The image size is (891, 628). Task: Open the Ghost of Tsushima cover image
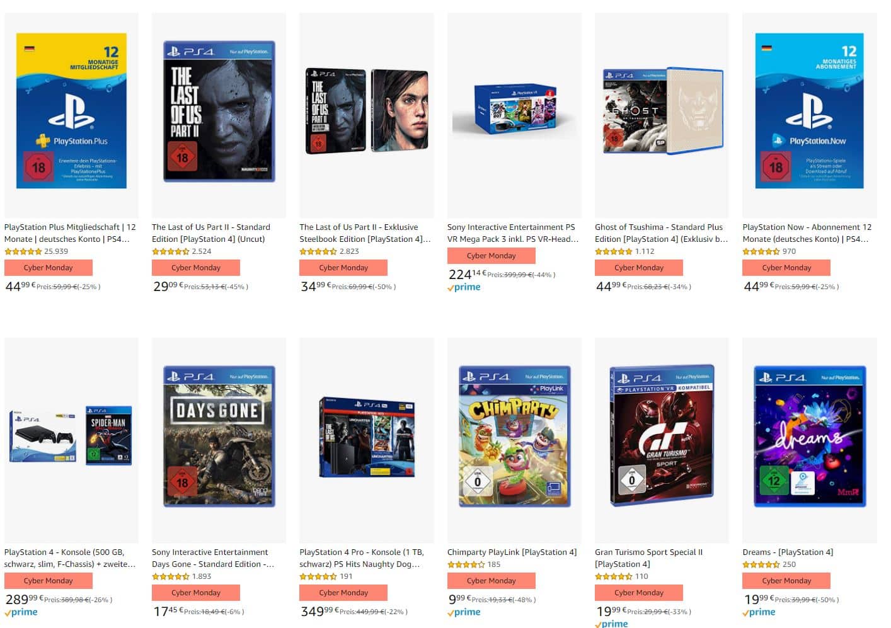(662, 111)
